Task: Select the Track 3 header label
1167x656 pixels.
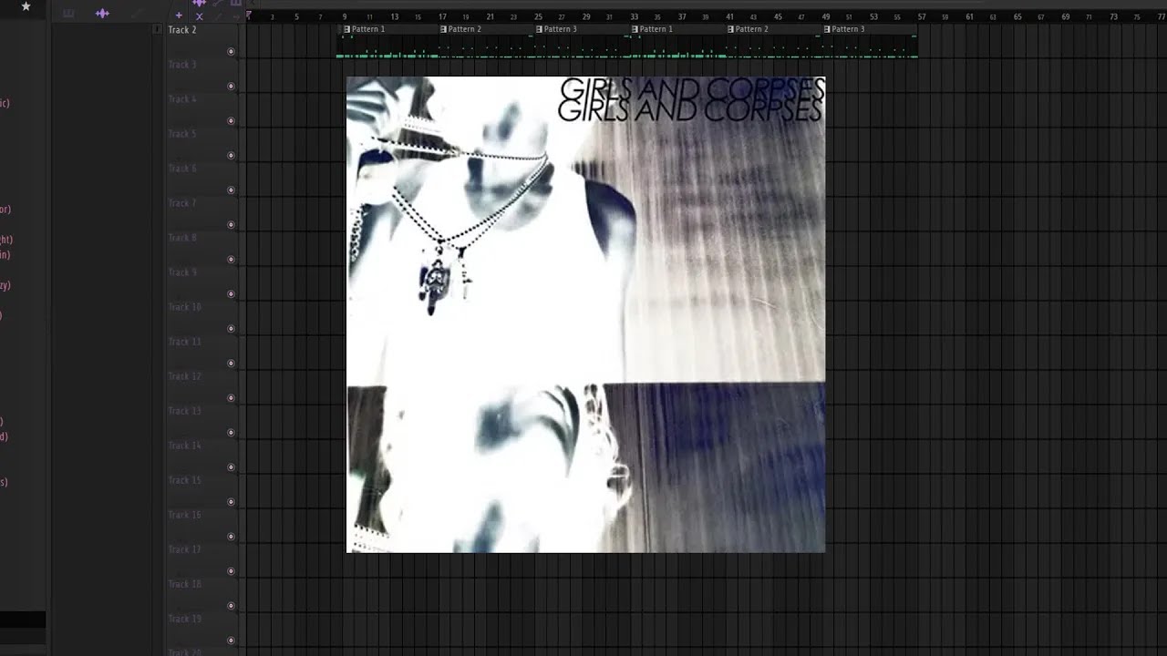Action: [x=182, y=65]
